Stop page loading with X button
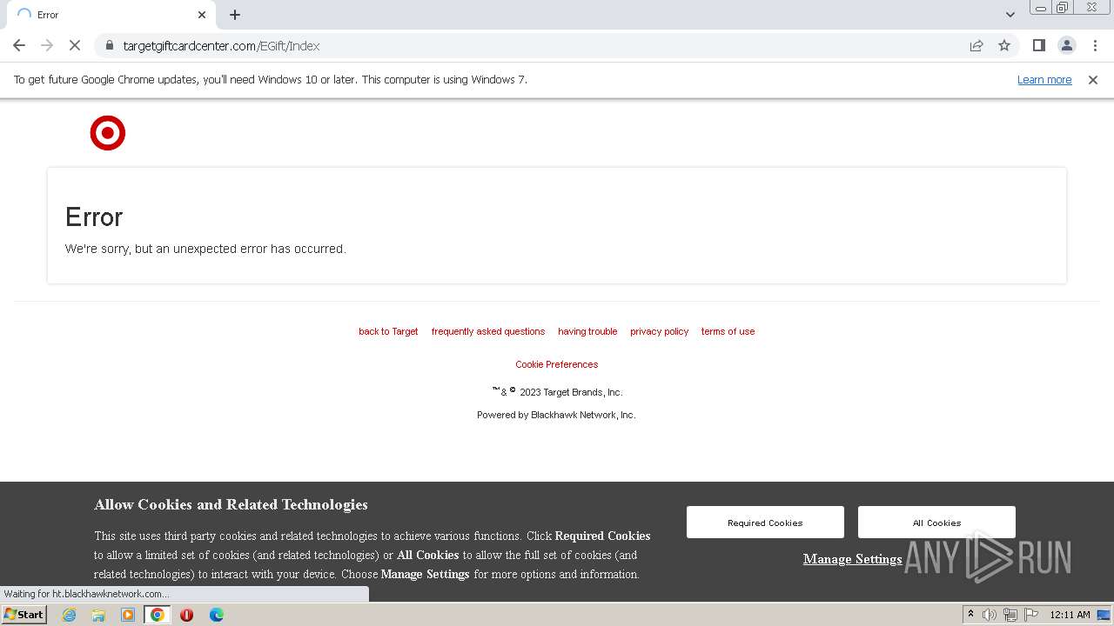1114x626 pixels. [x=75, y=46]
